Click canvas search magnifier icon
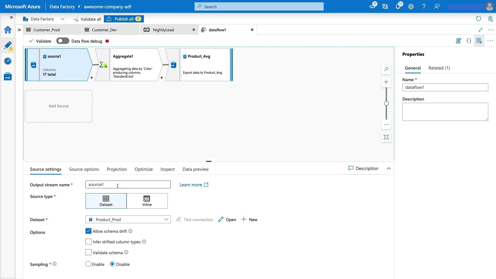Image resolution: width=496 pixels, height=279 pixels. click(386, 69)
